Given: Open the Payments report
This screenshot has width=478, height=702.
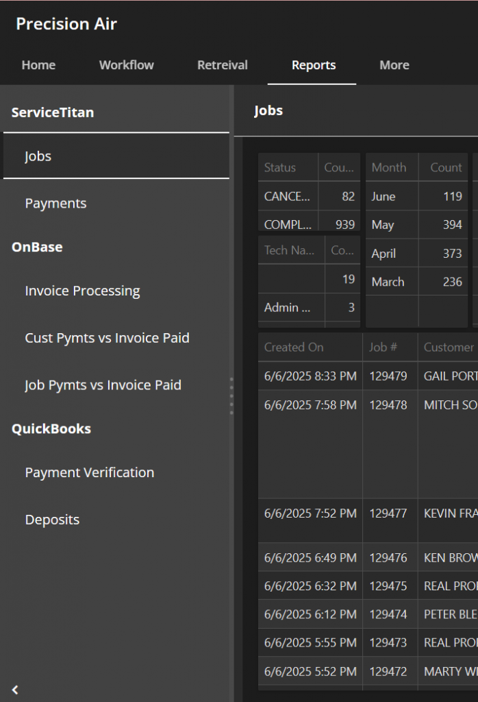Looking at the screenshot, I should [x=55, y=203].
